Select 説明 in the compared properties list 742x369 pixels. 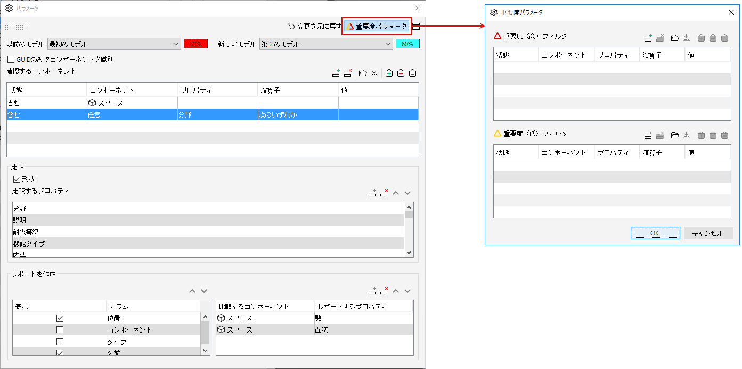pyautogui.click(x=208, y=220)
